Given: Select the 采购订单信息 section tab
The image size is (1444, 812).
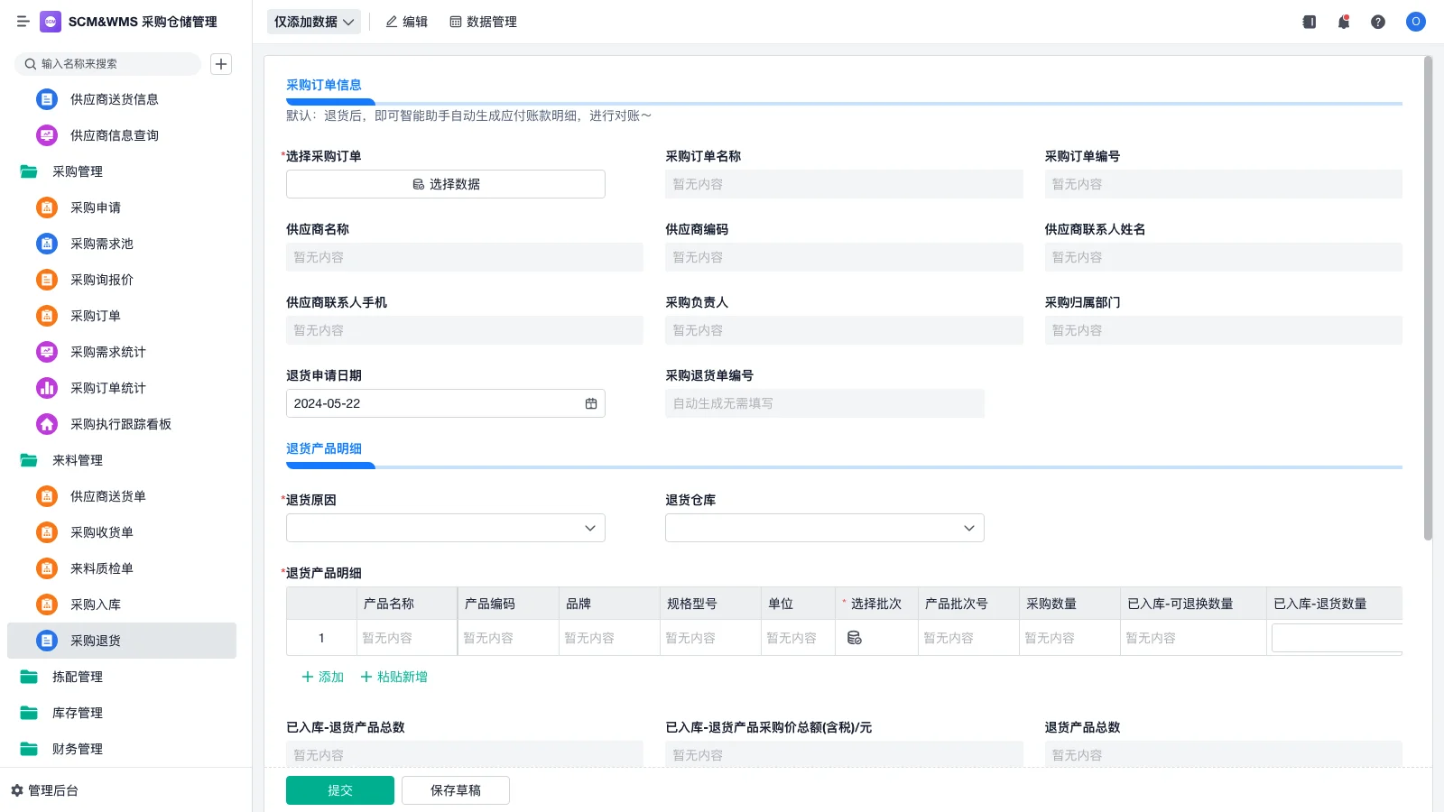Looking at the screenshot, I should point(324,85).
